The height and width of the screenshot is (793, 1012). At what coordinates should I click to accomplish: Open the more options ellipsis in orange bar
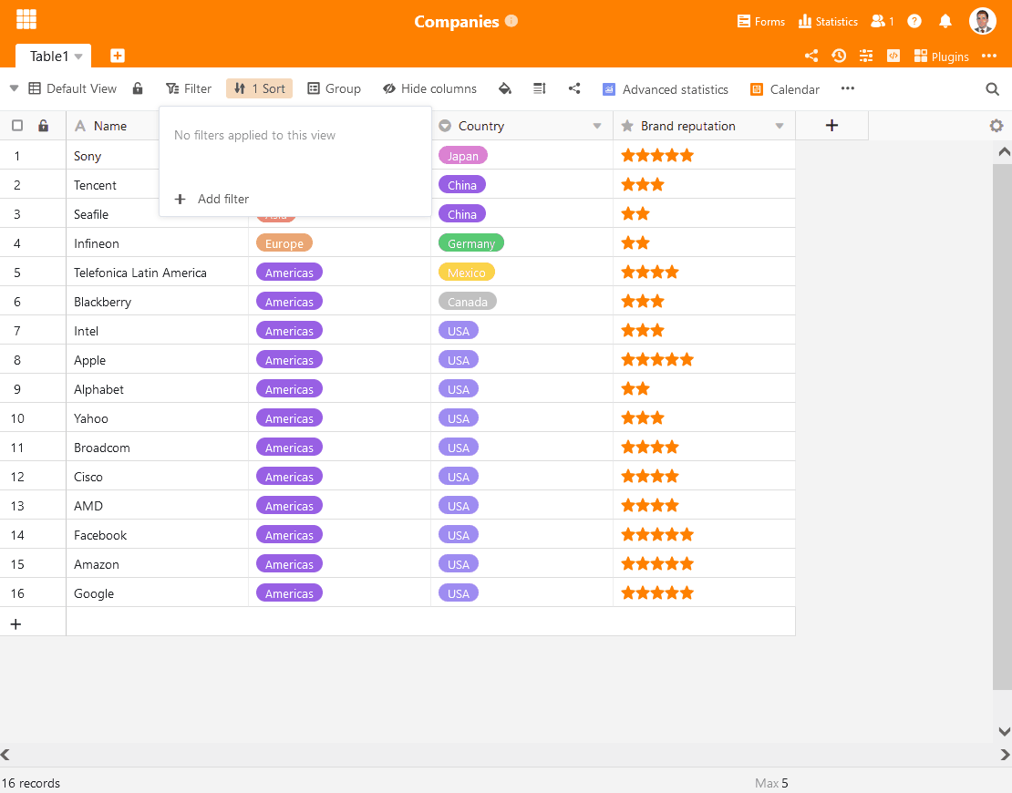(x=989, y=57)
